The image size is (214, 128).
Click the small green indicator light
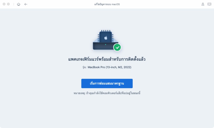106,45
